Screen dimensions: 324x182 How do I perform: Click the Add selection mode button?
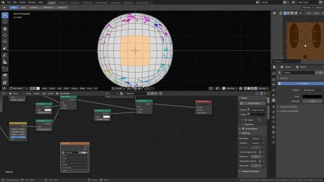23,8
